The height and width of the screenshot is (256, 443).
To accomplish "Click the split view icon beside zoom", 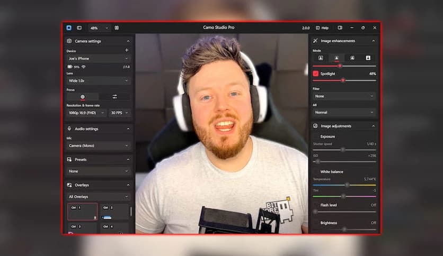I will [117, 28].
